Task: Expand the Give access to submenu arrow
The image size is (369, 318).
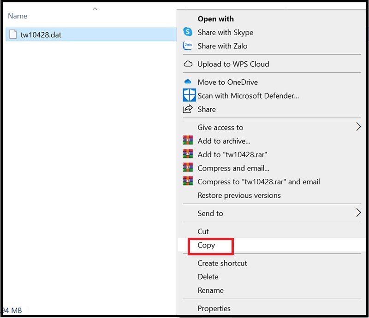Action: [358, 127]
